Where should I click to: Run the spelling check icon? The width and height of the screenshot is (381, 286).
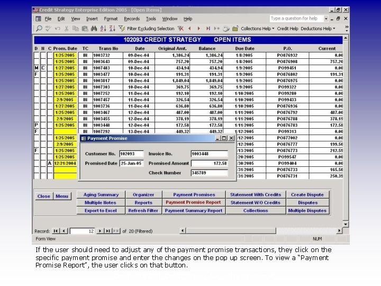[x=48, y=29]
